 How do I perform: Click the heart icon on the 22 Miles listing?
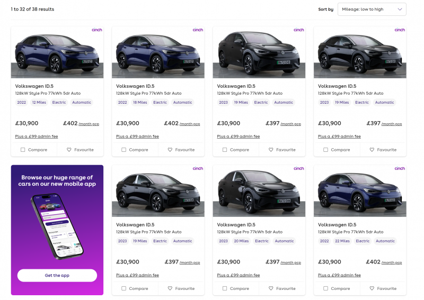[372, 288]
